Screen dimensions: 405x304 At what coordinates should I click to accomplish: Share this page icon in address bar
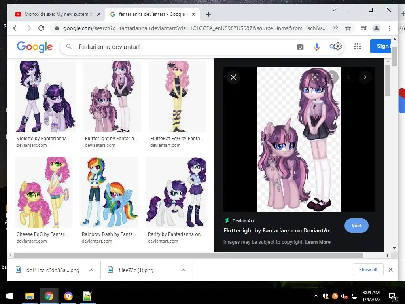coord(335,28)
